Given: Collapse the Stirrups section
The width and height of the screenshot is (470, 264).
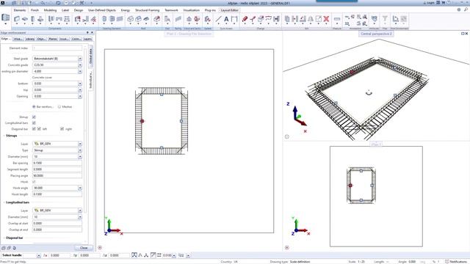Looking at the screenshot, I should pyautogui.click(x=4, y=136).
